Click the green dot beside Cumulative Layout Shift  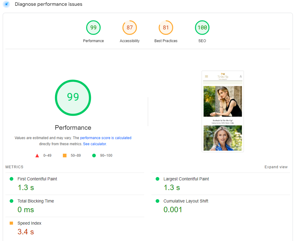click(157, 201)
